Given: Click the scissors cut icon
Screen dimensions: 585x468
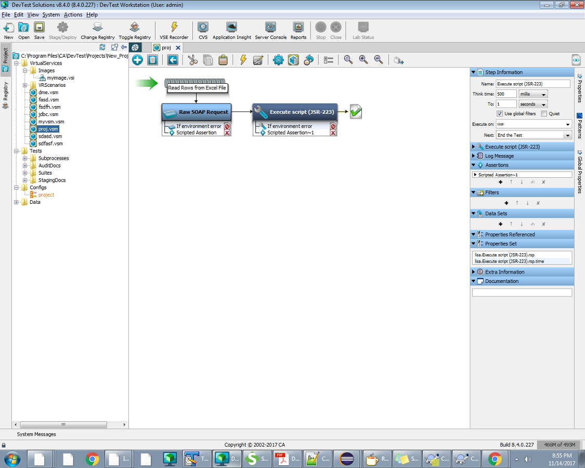Looking at the screenshot, I should point(192,60).
